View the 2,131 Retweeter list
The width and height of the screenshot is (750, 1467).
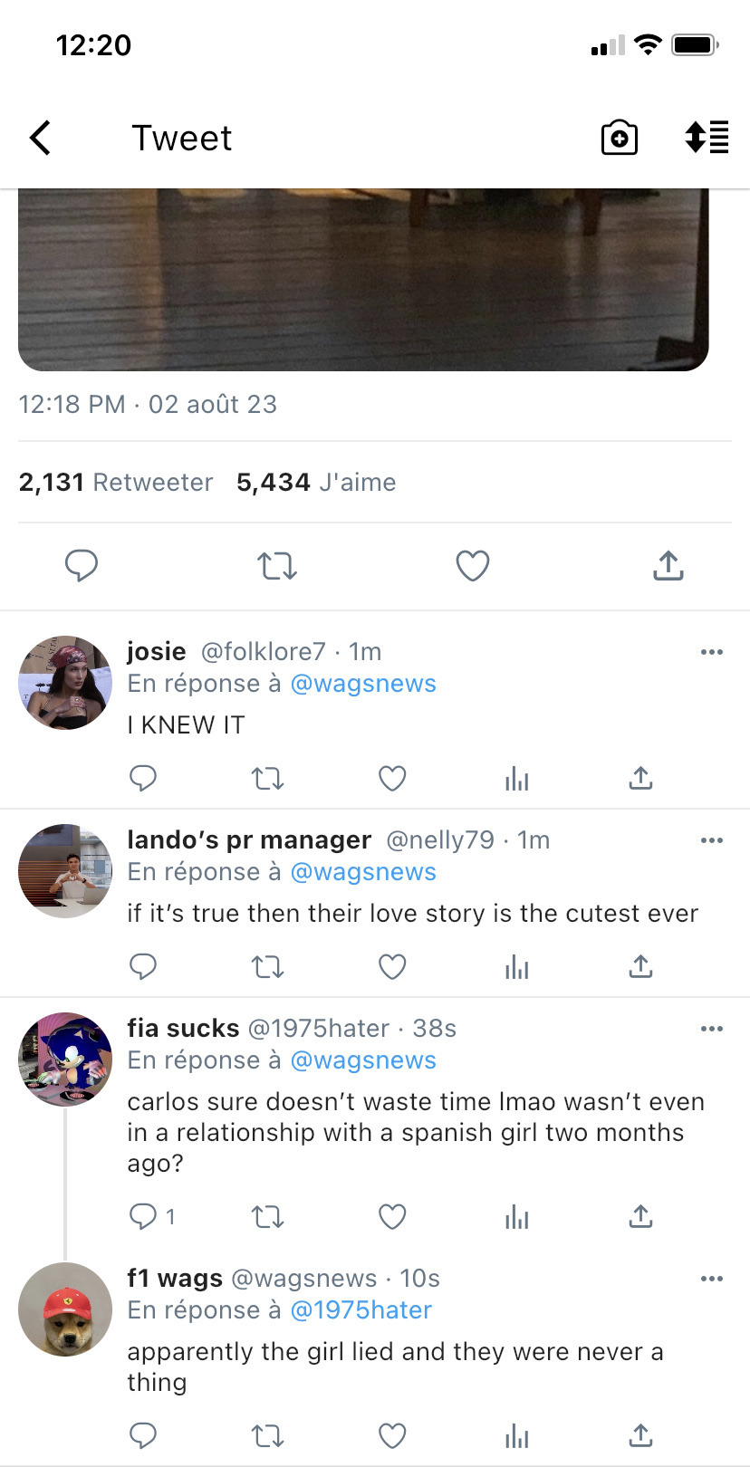[x=116, y=483]
